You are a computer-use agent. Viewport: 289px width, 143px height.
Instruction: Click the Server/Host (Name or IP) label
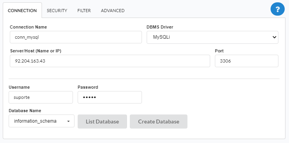[x=36, y=51]
